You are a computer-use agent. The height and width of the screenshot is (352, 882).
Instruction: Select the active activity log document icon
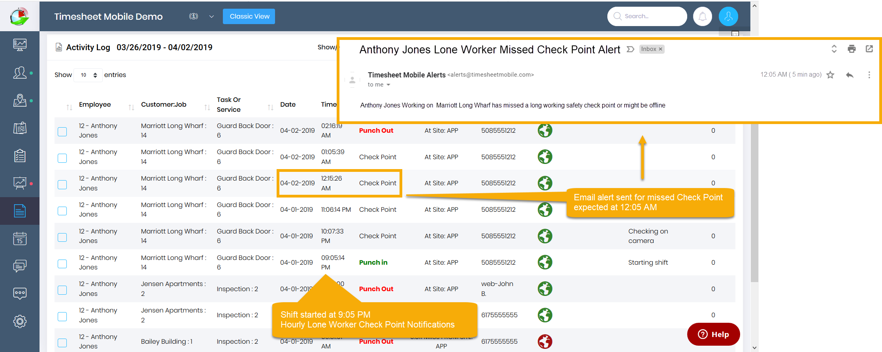point(20,211)
